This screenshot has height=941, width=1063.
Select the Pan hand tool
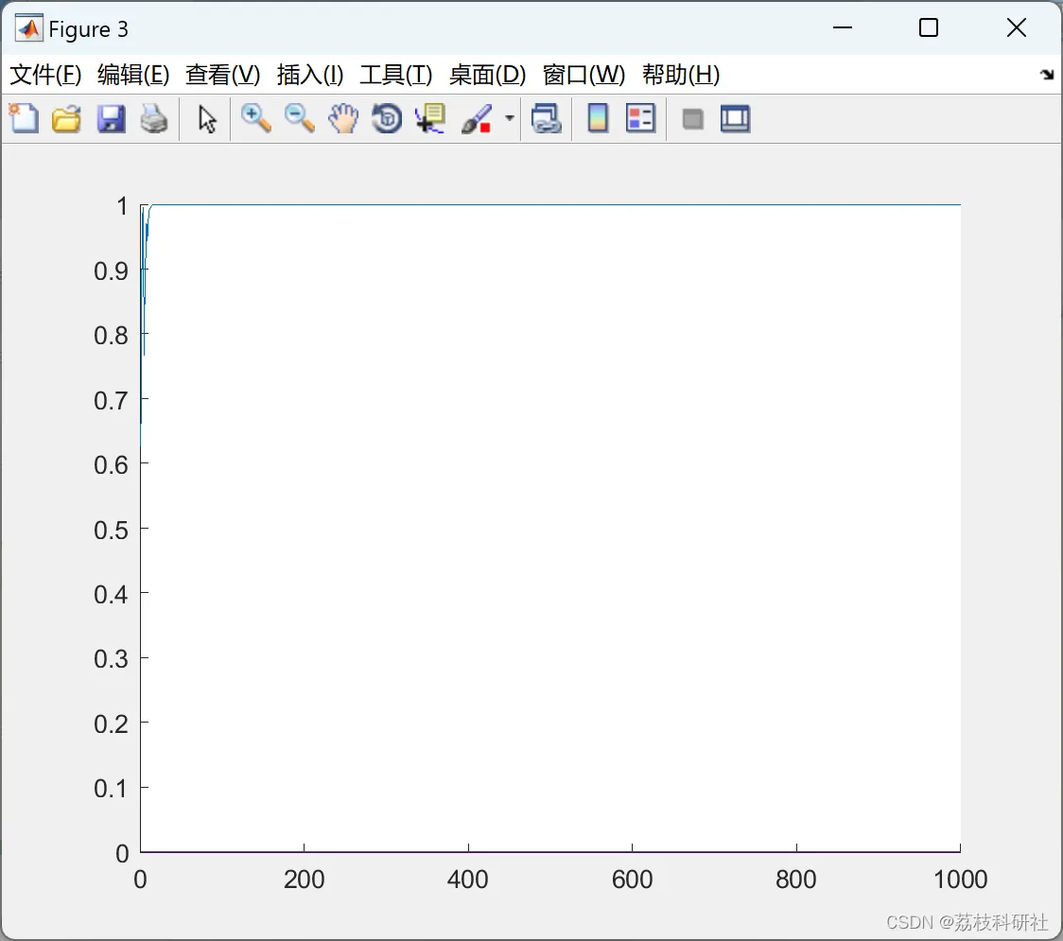[343, 118]
